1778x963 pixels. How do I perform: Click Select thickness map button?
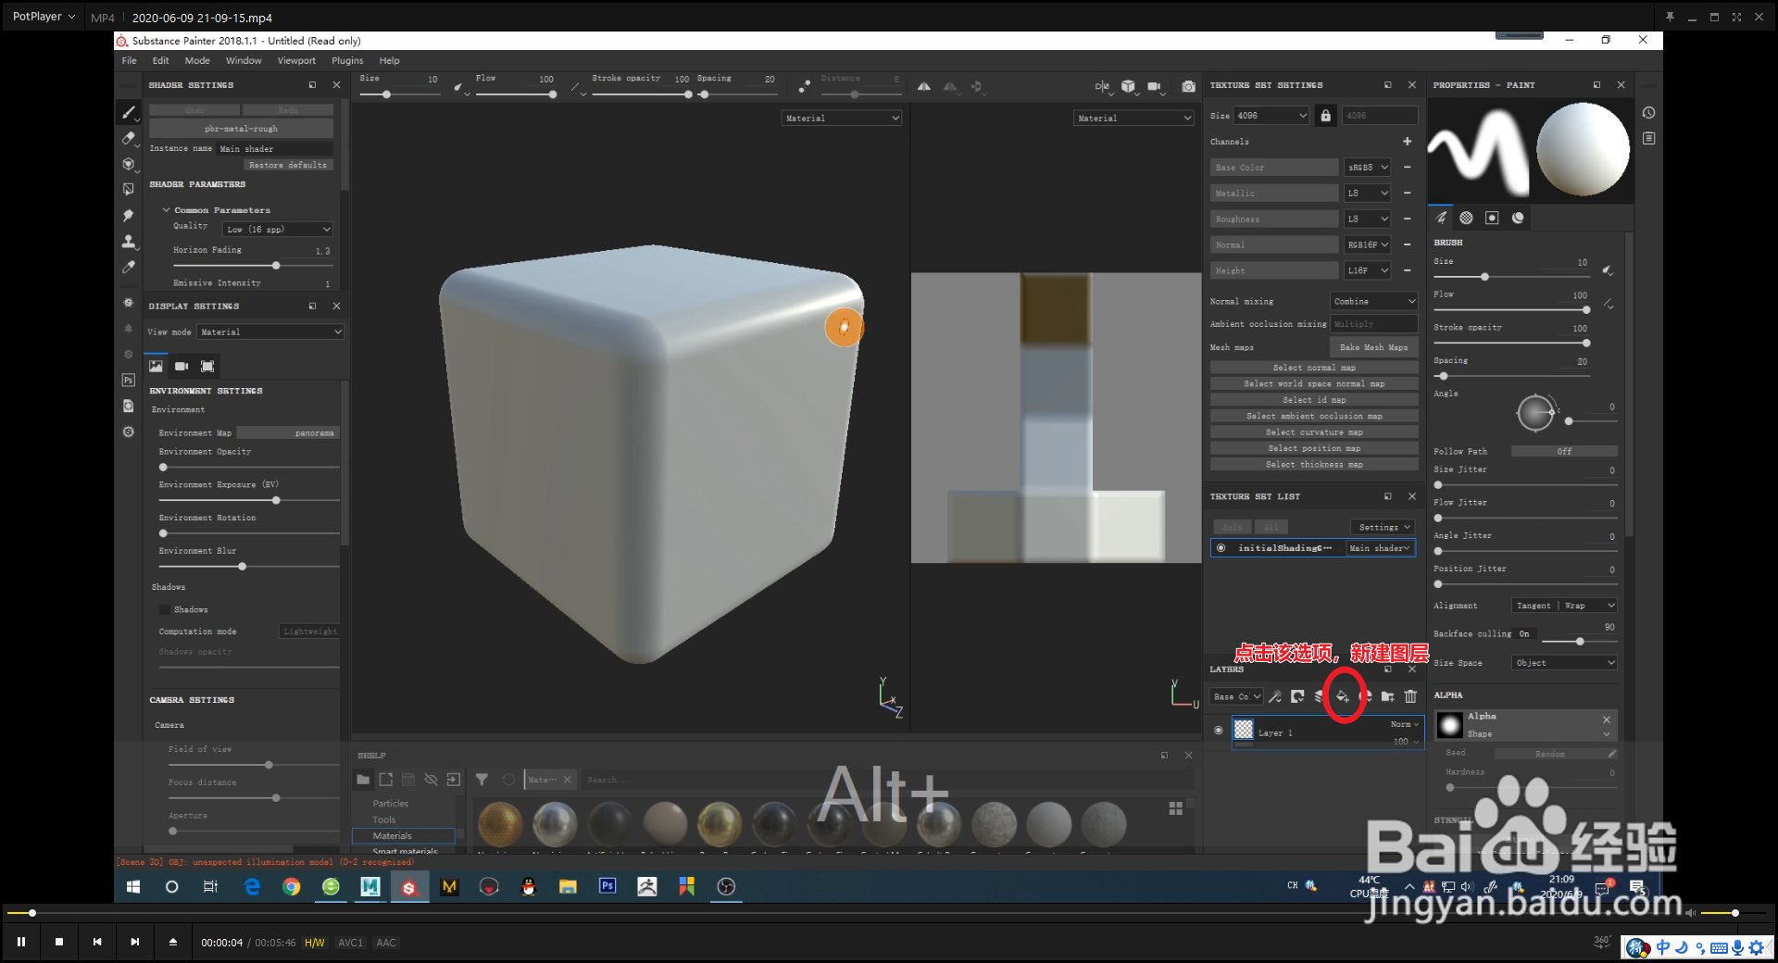tap(1314, 465)
